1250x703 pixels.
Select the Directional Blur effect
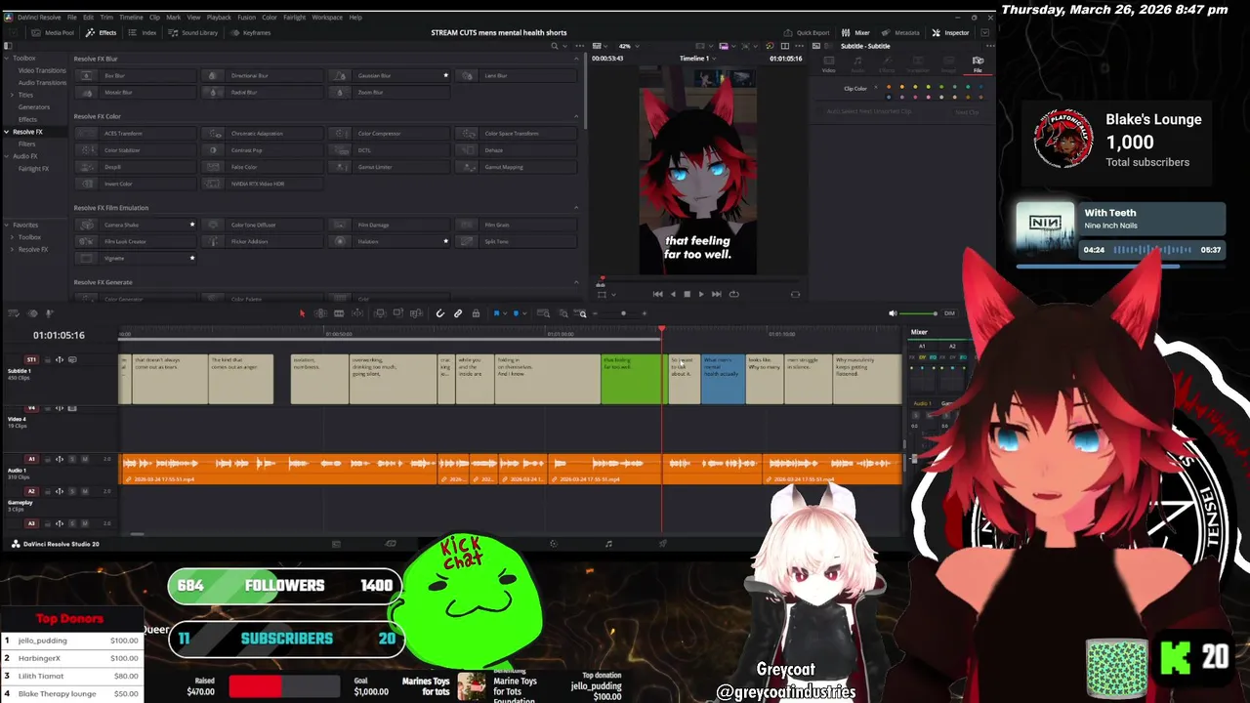point(263,75)
